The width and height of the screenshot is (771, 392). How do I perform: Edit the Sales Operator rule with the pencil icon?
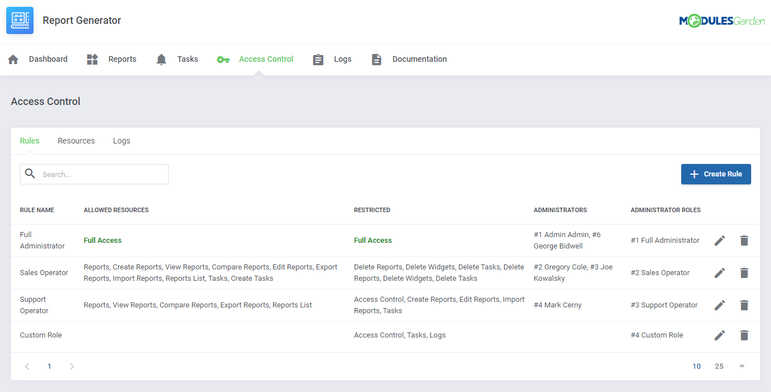(x=719, y=273)
